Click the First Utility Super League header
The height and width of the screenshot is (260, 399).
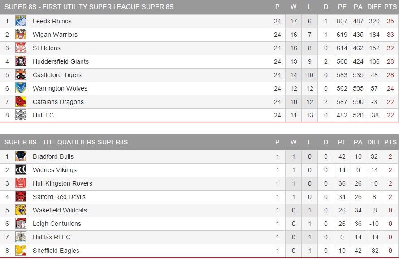click(x=89, y=7)
